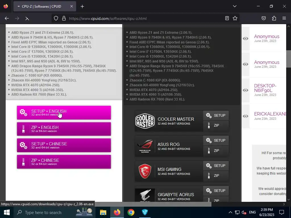Download Cooler Master ZIP version

(216, 125)
